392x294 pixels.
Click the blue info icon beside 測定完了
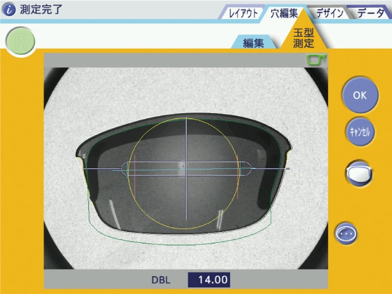click(9, 10)
